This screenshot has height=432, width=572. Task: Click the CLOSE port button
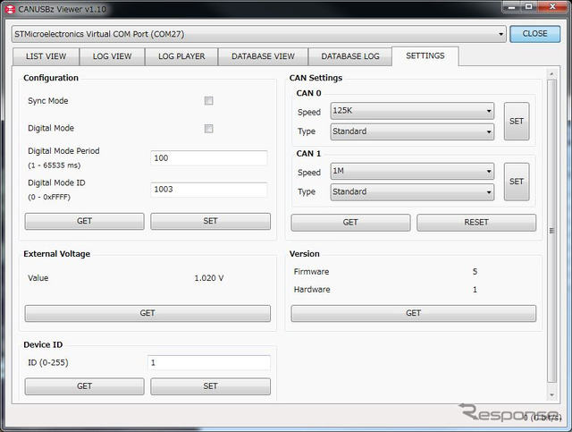tap(534, 34)
